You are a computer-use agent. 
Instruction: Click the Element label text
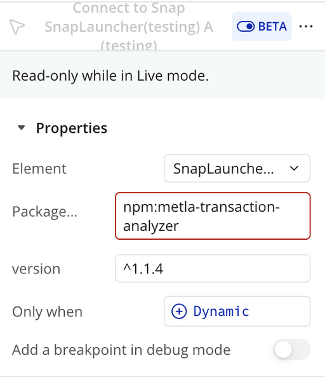click(39, 168)
